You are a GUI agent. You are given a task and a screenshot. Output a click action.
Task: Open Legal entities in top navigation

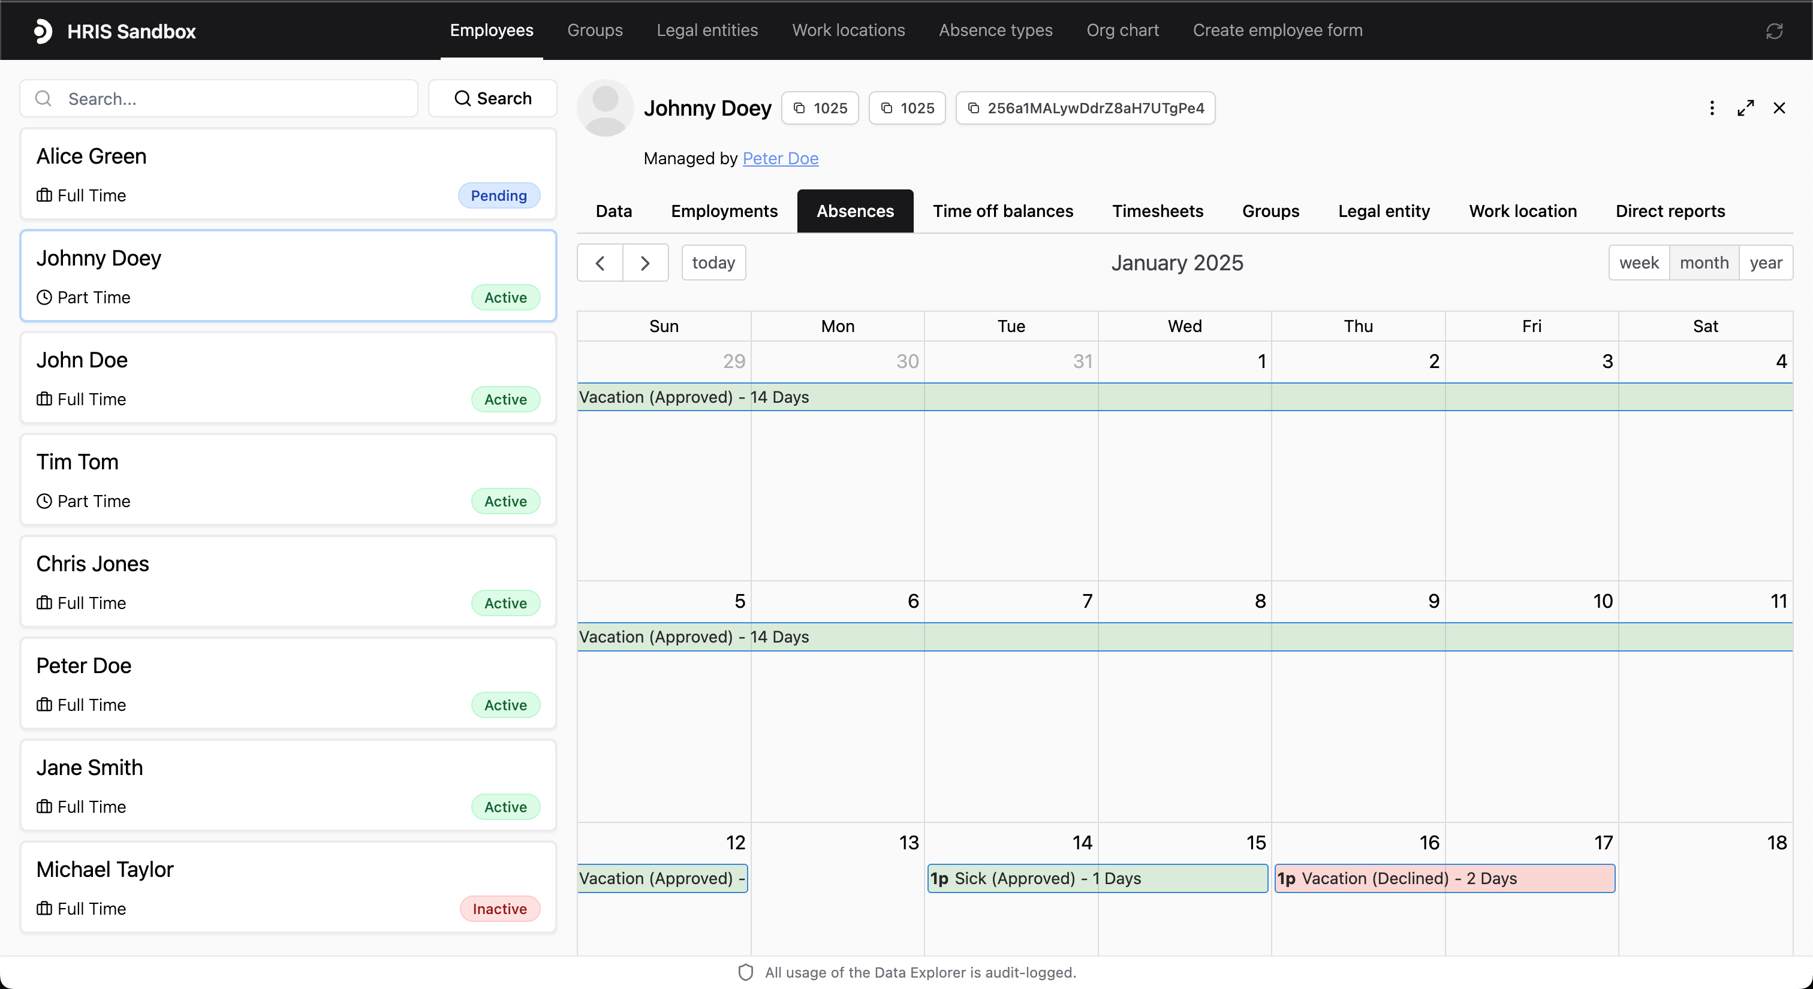[x=707, y=30]
